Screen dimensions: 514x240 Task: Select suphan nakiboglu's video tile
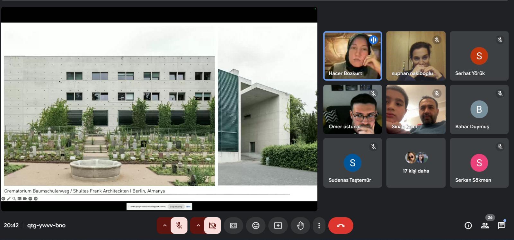[x=416, y=56]
